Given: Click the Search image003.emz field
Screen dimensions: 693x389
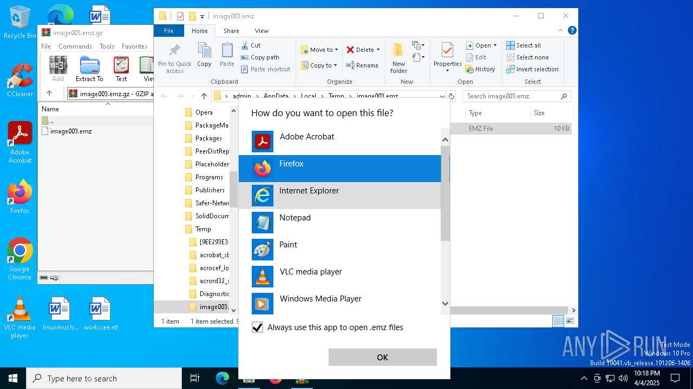Looking at the screenshot, I should [517, 96].
